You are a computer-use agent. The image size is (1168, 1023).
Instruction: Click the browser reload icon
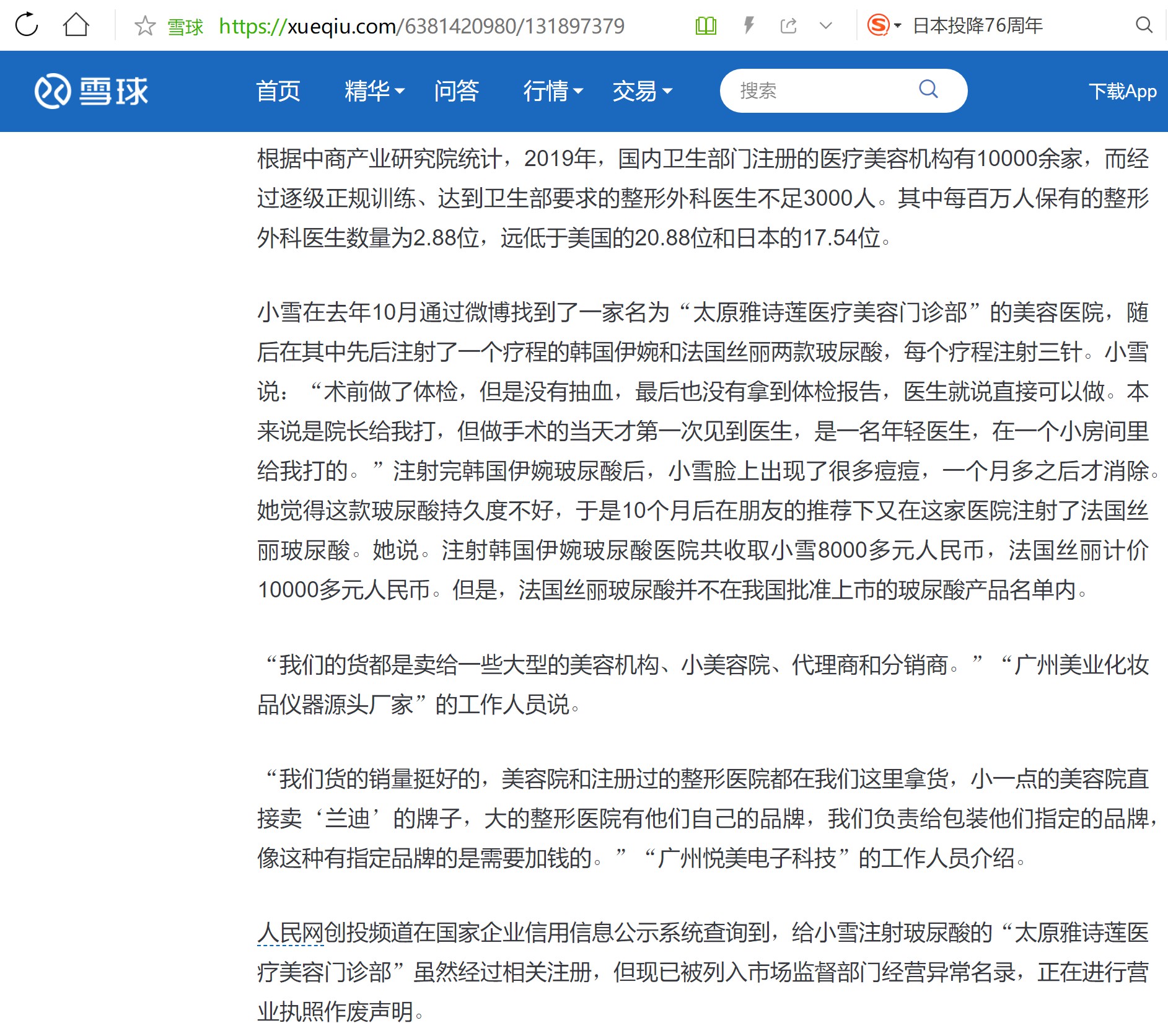(27, 25)
